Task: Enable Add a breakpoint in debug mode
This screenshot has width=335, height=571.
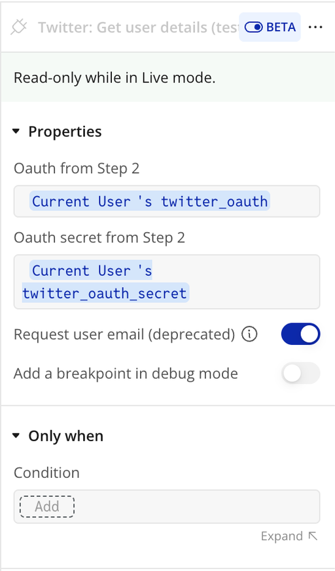Action: (x=300, y=373)
